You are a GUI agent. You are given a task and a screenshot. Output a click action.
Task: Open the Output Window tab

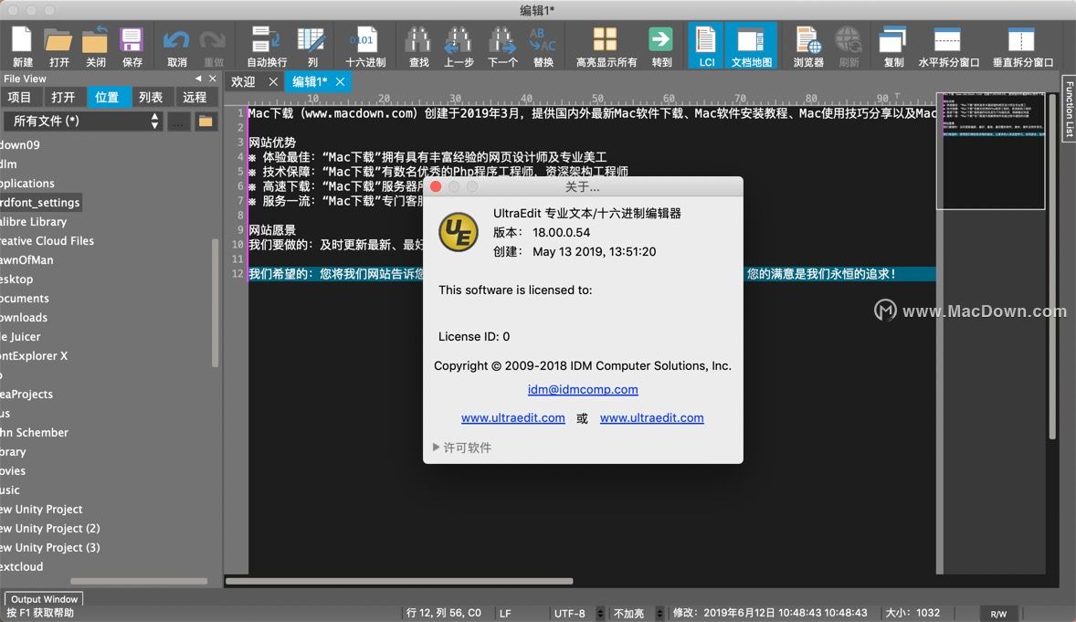[44, 598]
